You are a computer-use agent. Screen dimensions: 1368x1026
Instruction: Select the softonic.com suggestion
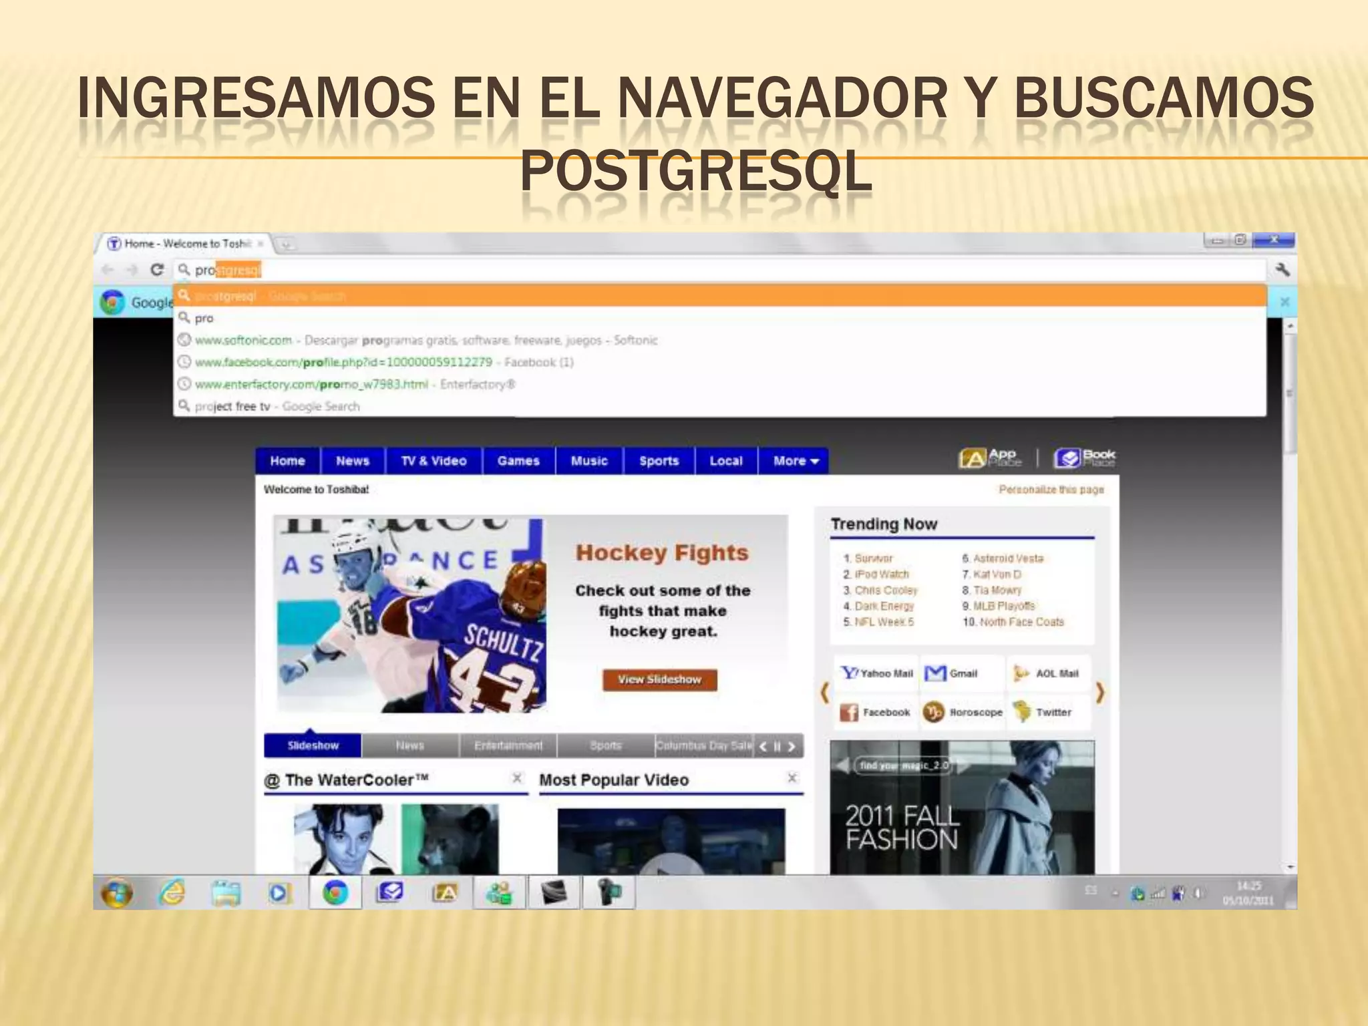[243, 340]
